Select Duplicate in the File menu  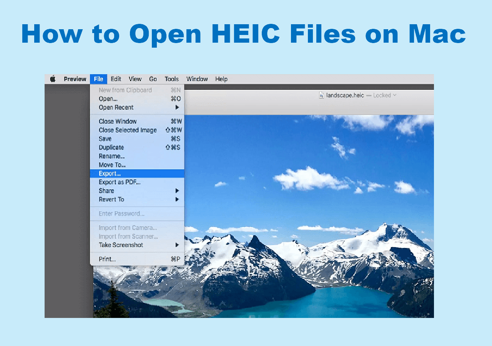click(111, 147)
